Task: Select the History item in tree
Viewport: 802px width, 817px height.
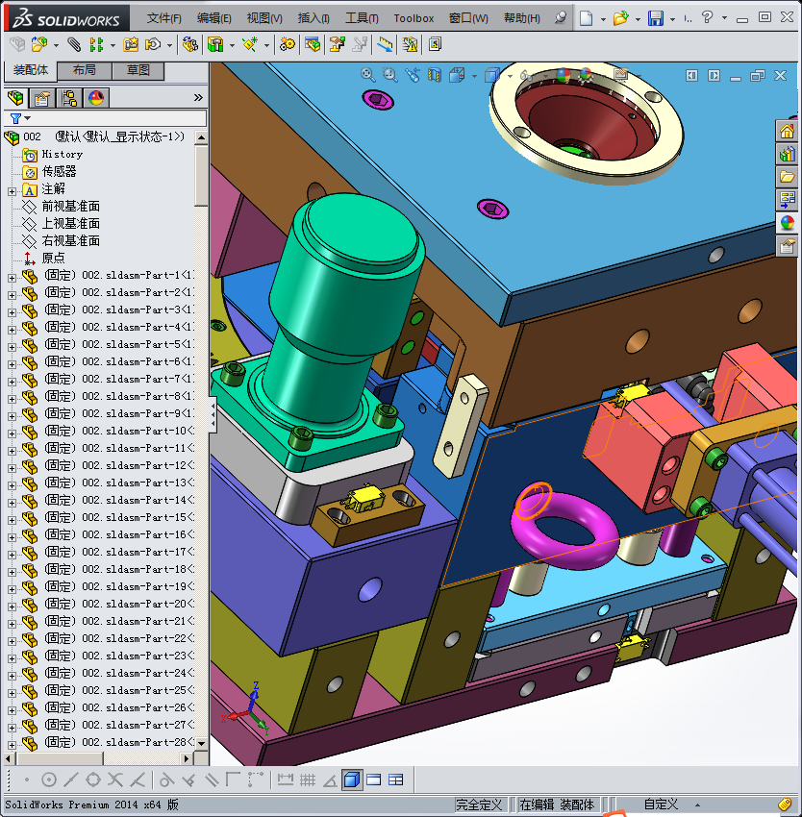Action: click(63, 154)
